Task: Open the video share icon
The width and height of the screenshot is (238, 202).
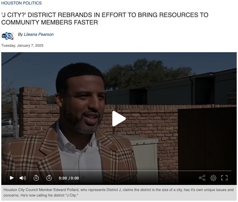Action: tap(202, 178)
